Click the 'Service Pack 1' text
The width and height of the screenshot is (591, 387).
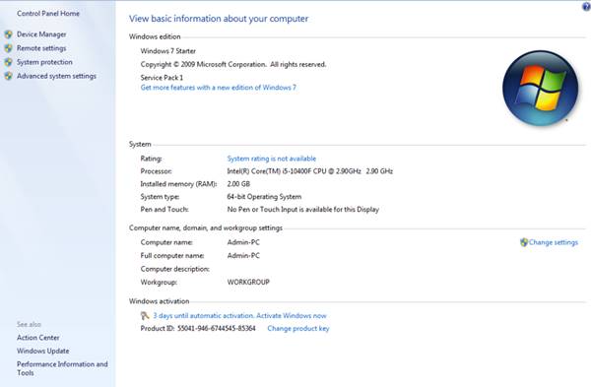(x=162, y=78)
